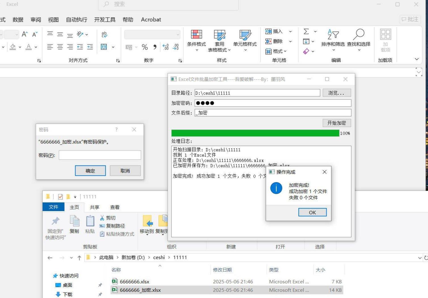The width and height of the screenshot is (428, 298).
Task: Click the password input field
Action: tap(100, 155)
